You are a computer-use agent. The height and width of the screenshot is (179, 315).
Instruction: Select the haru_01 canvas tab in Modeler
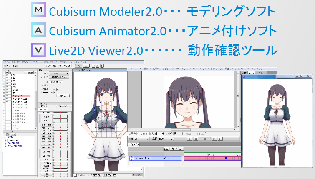(x=83, y=70)
